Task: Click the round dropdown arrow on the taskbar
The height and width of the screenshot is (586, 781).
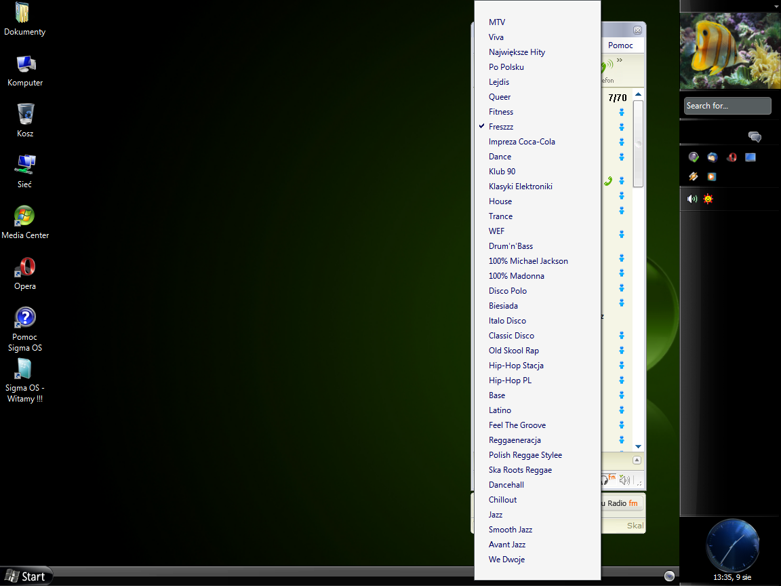Action: pyautogui.click(x=669, y=576)
